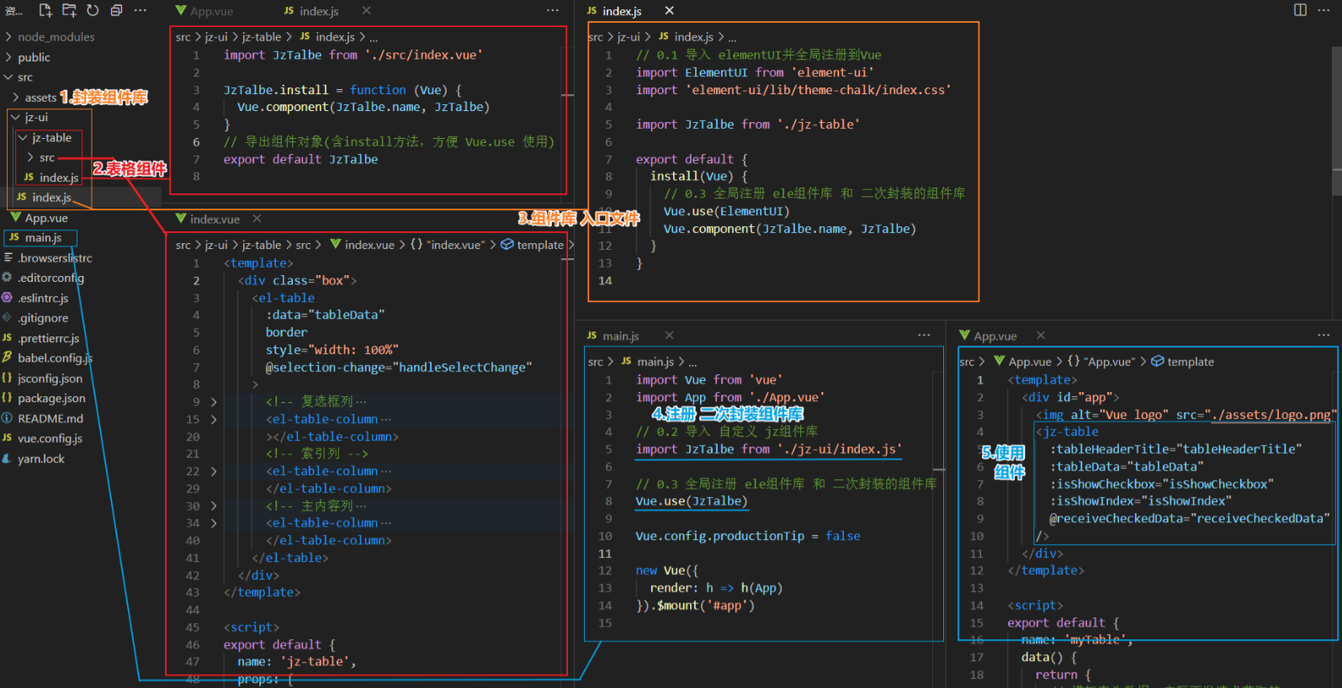Unfold line 9 in the index.vue editor
The width and height of the screenshot is (1342, 688).
(x=214, y=402)
